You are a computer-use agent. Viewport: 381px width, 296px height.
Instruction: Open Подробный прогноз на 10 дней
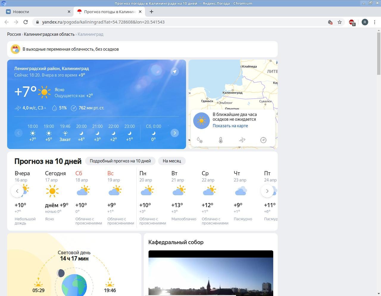pos(120,161)
